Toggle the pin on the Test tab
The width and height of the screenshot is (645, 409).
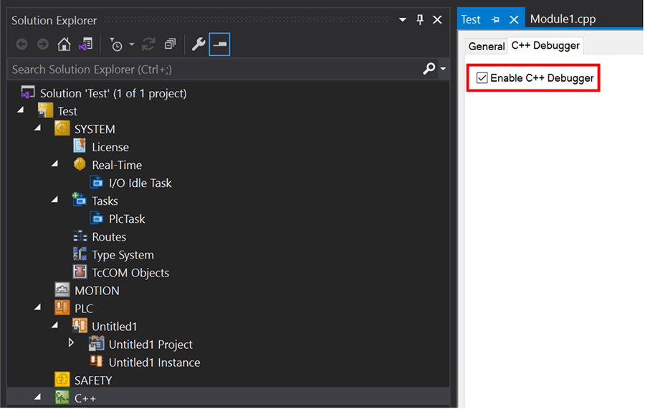pos(495,19)
